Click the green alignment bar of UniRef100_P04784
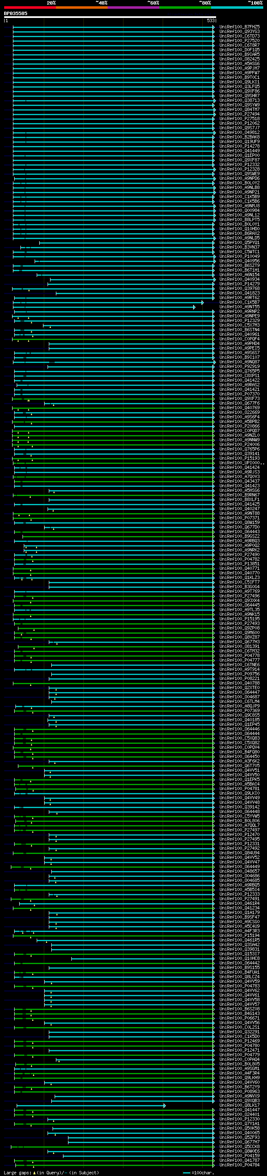 (114, 1165)
